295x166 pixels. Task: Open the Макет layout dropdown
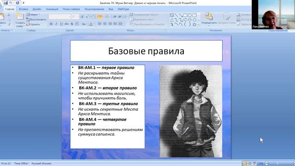33,14
